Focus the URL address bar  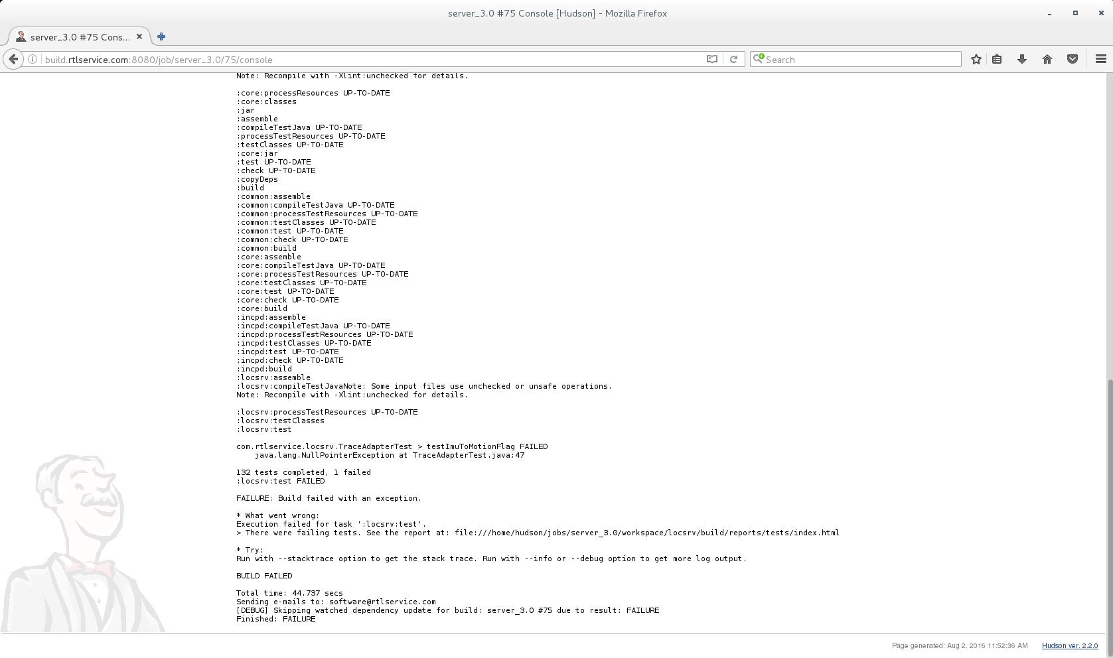click(x=372, y=59)
